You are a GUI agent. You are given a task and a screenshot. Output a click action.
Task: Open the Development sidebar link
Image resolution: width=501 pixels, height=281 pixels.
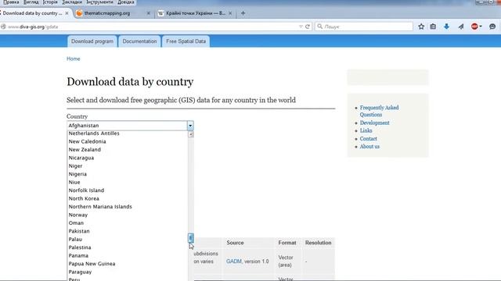tap(374, 123)
